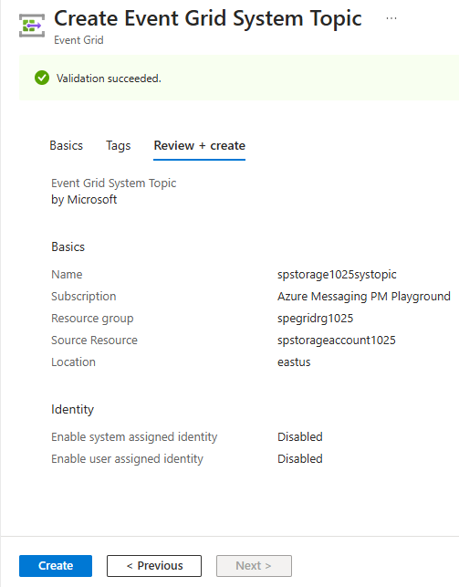Screen dimensions: 459x587
Task: Click system assigned identity Disabled value
Action: [x=299, y=437]
